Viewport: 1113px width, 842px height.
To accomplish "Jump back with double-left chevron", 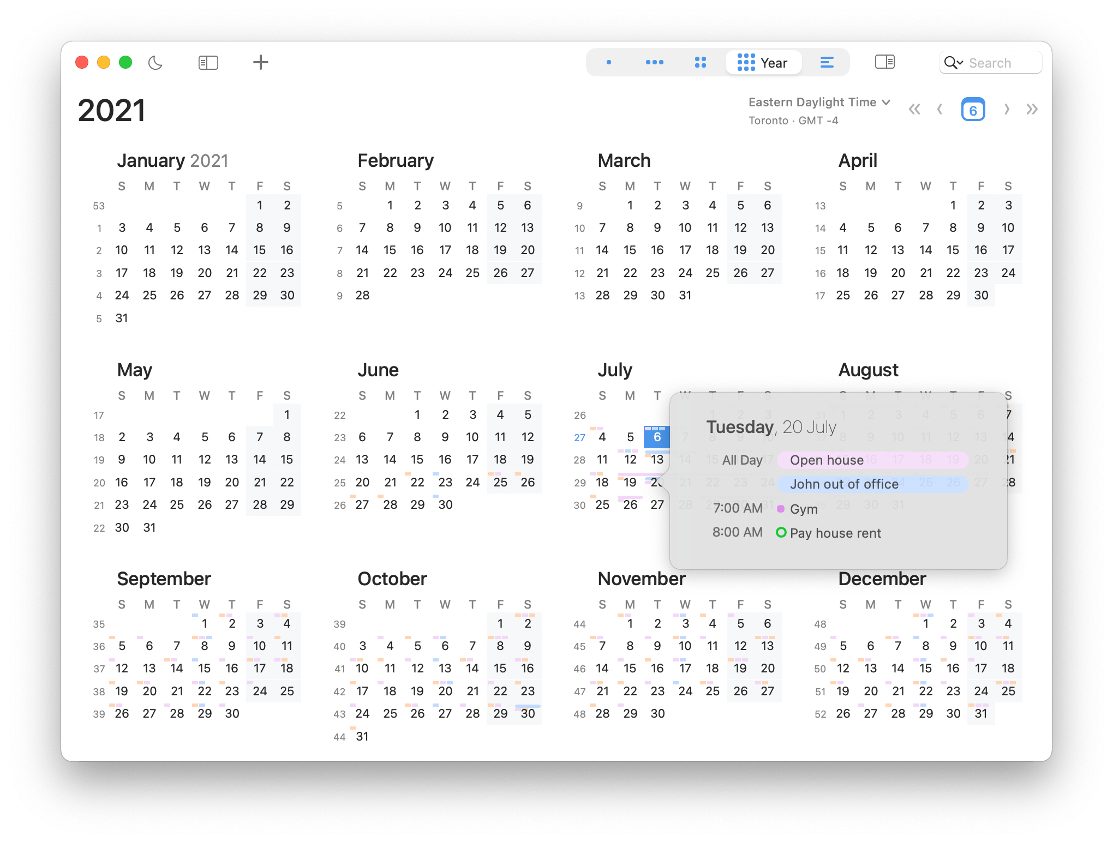I will 914,110.
